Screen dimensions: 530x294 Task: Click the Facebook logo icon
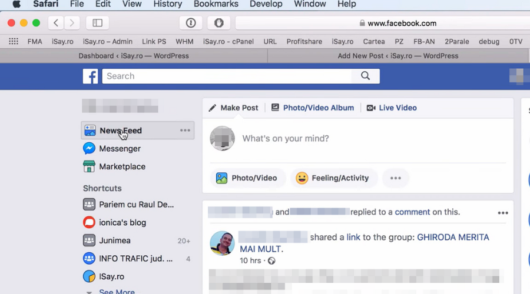click(x=90, y=76)
